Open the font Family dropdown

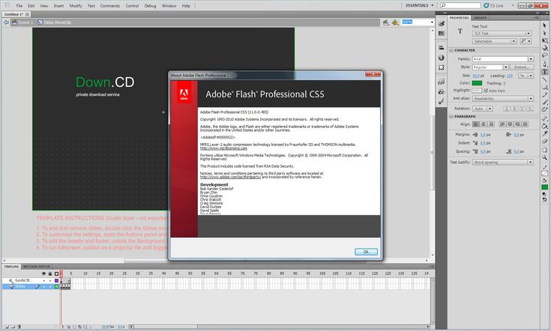tap(502, 58)
